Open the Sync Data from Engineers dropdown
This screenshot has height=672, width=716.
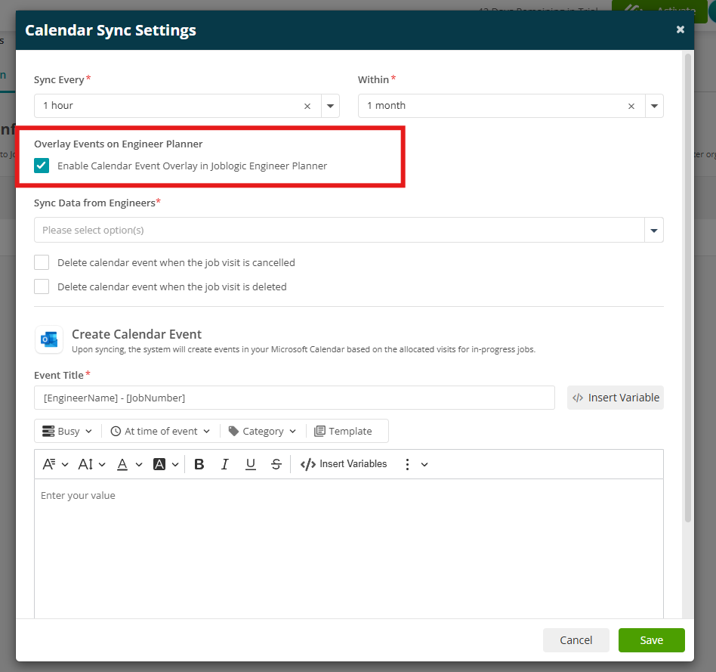[654, 231]
